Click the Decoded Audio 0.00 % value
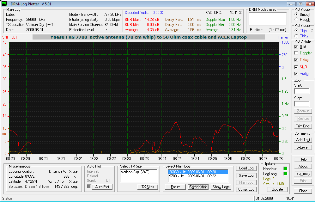315x202 pixels. [x=157, y=13]
